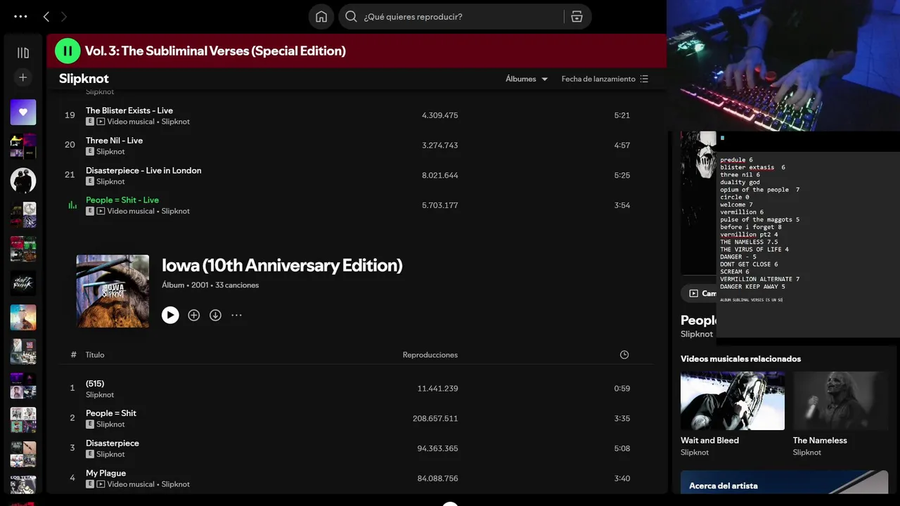
Task: Open Iowa (10th Anniversary Edition) title
Action: click(x=282, y=265)
